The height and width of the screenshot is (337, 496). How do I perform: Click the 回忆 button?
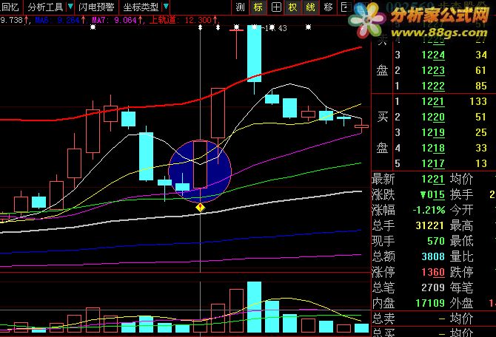click(x=10, y=7)
